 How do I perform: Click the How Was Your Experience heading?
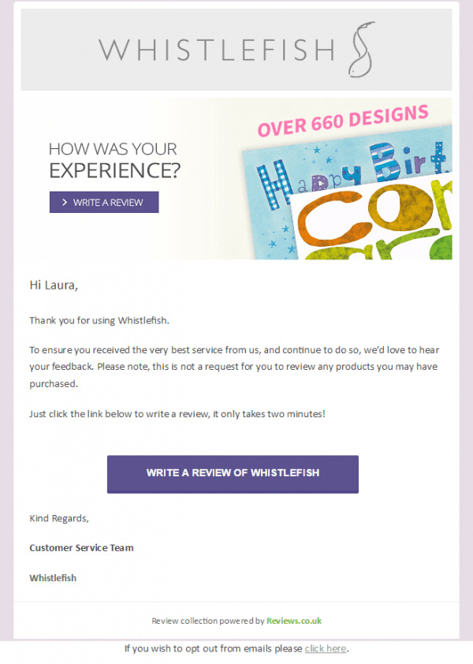point(114,160)
